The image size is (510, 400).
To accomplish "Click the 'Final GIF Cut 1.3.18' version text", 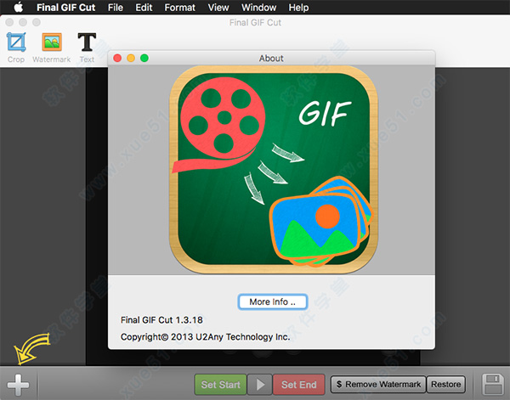I will [161, 320].
